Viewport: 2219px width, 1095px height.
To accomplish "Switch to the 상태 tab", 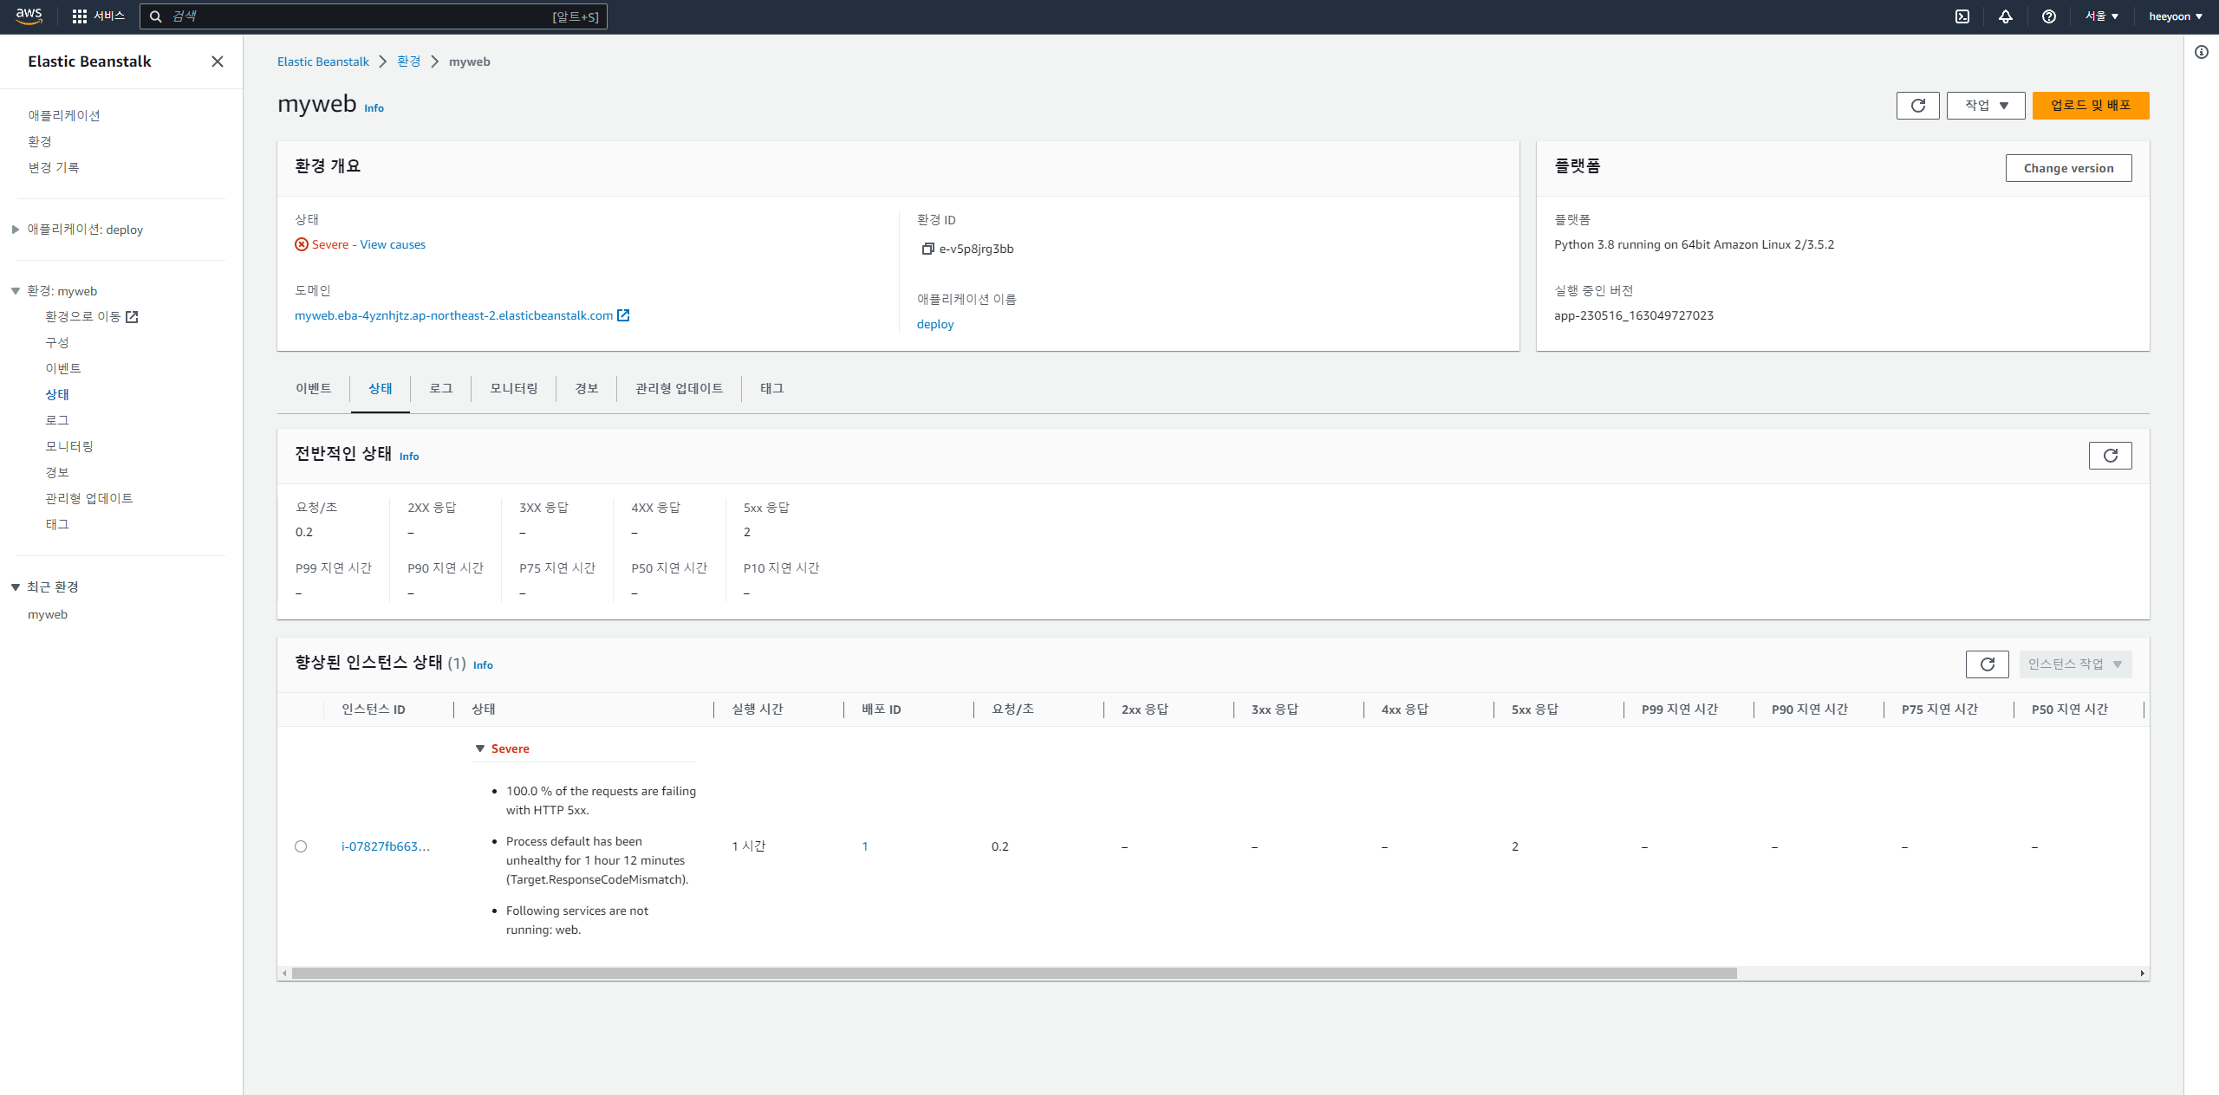I will tap(381, 389).
